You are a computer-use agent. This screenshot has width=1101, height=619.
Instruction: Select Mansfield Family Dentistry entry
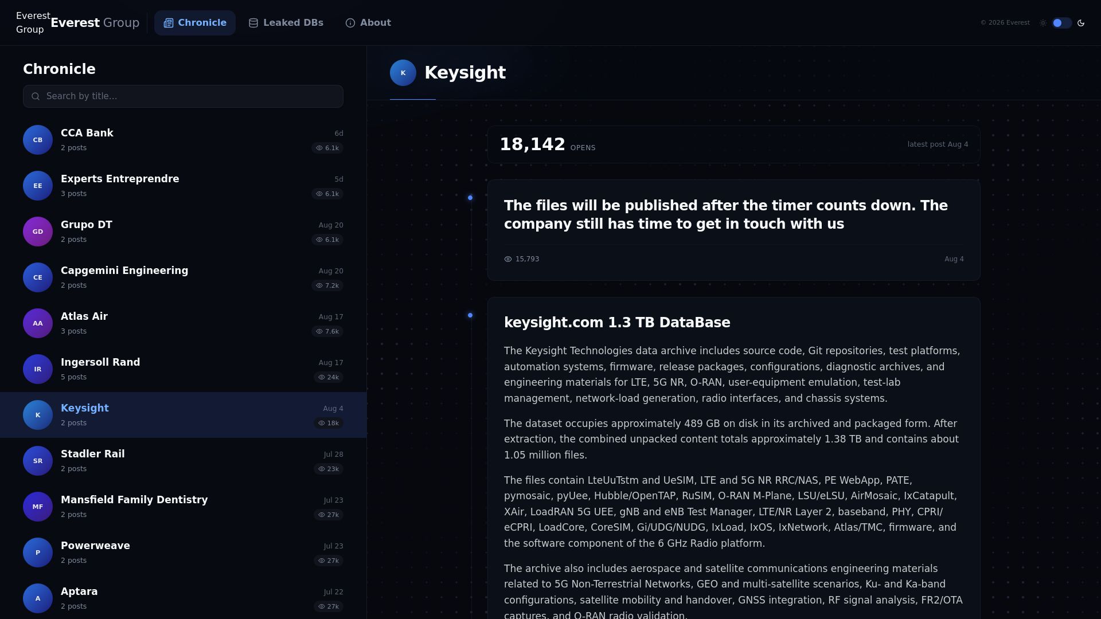click(x=183, y=507)
